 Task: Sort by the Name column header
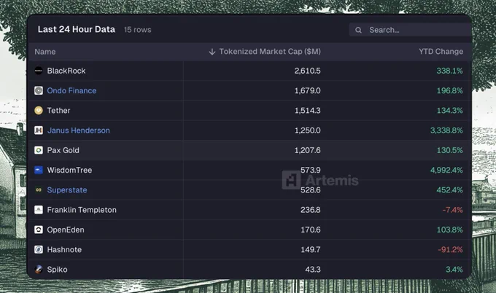click(45, 52)
